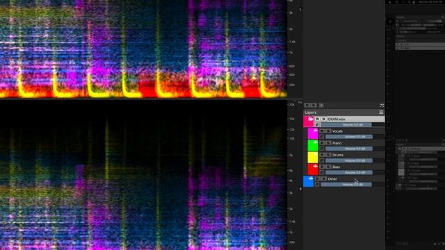Click the OKAM.wav volume slider

(353, 125)
